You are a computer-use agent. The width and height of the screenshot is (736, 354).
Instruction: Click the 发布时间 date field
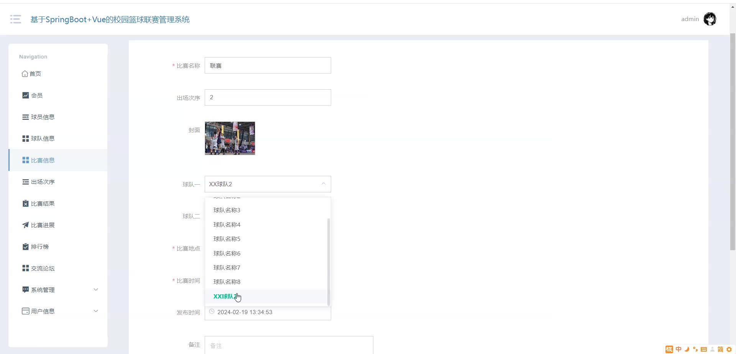tap(268, 312)
